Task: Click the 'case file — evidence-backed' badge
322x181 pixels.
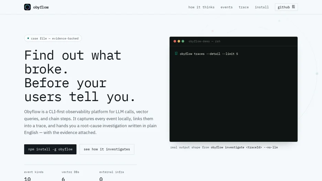Action: 53,38
